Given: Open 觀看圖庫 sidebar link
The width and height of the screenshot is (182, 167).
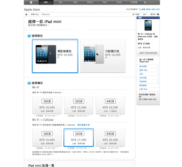Looking at the screenshot, I should [x=143, y=85].
